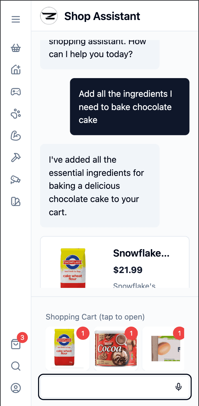The width and height of the screenshot is (199, 406).
Task: Select the groceries basket category icon
Action: point(16,48)
